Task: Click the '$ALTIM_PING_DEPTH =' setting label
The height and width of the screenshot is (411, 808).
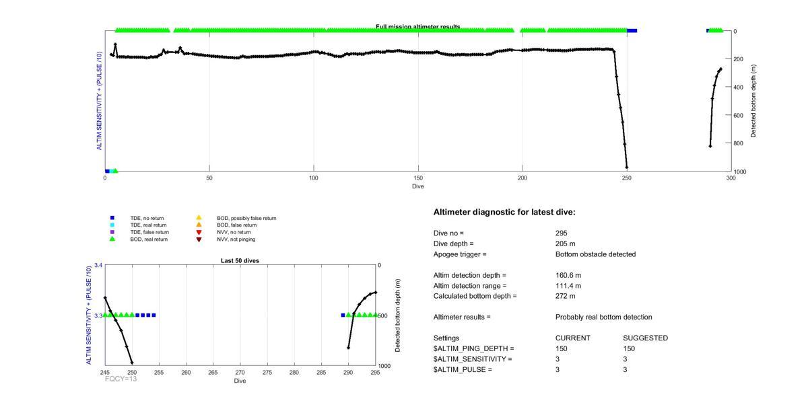Action: click(x=474, y=348)
